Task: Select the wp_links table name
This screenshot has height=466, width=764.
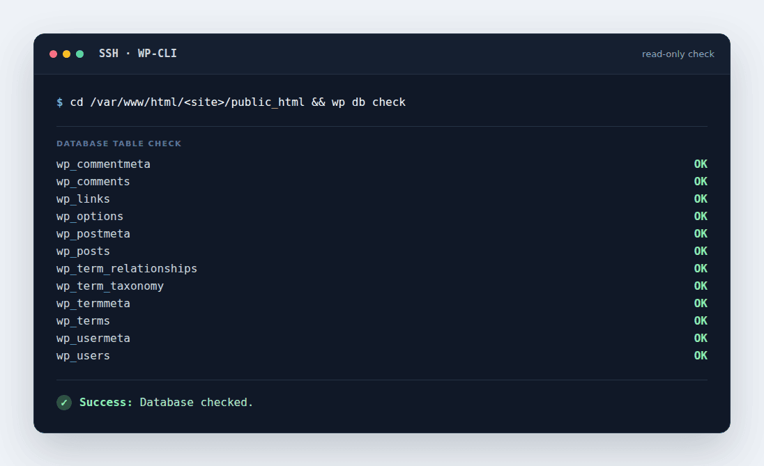Action: pyautogui.click(x=84, y=199)
